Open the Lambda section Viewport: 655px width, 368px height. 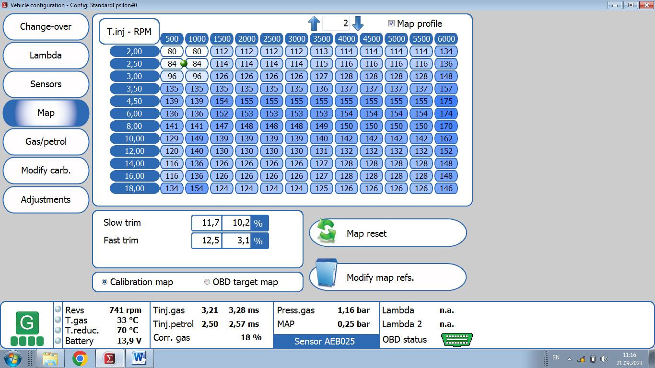pyautogui.click(x=46, y=55)
